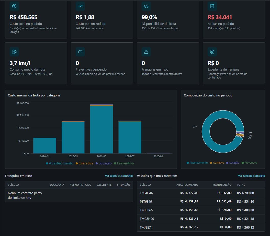Select vehicle row PET6349
270x236 pixels.
(x=201, y=201)
